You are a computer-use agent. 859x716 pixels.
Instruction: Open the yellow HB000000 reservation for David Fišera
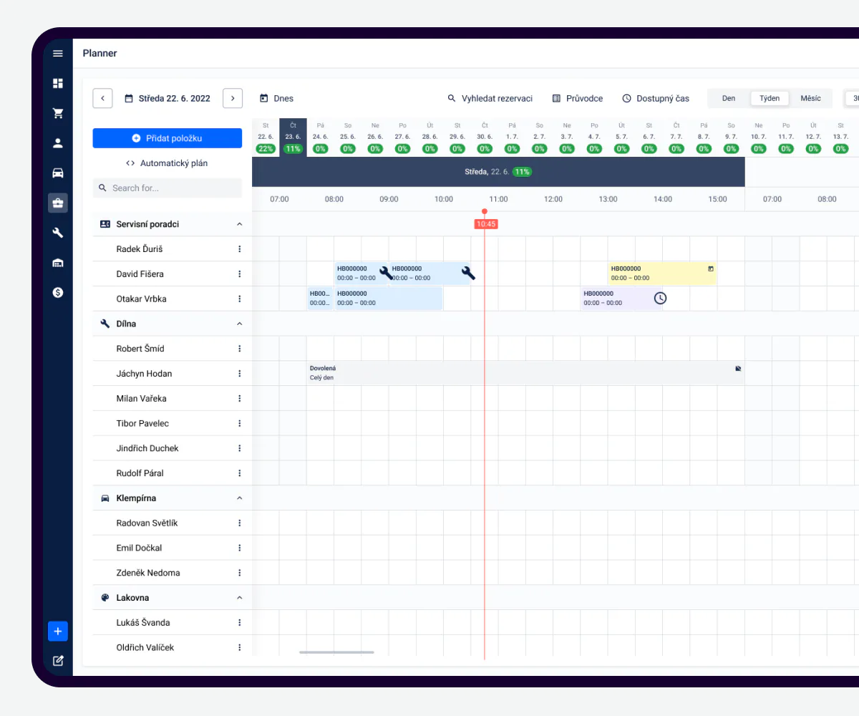[662, 274]
